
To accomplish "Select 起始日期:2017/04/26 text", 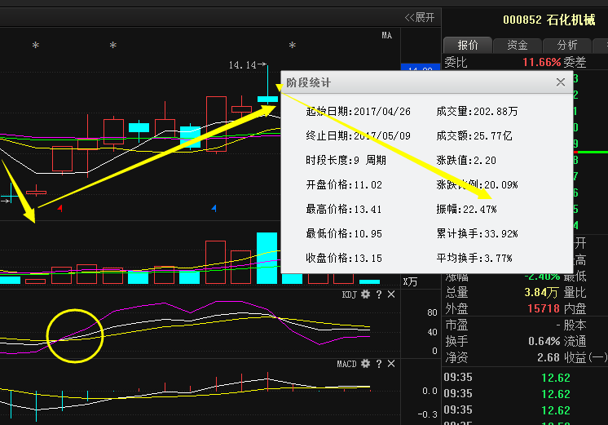I will [358, 112].
